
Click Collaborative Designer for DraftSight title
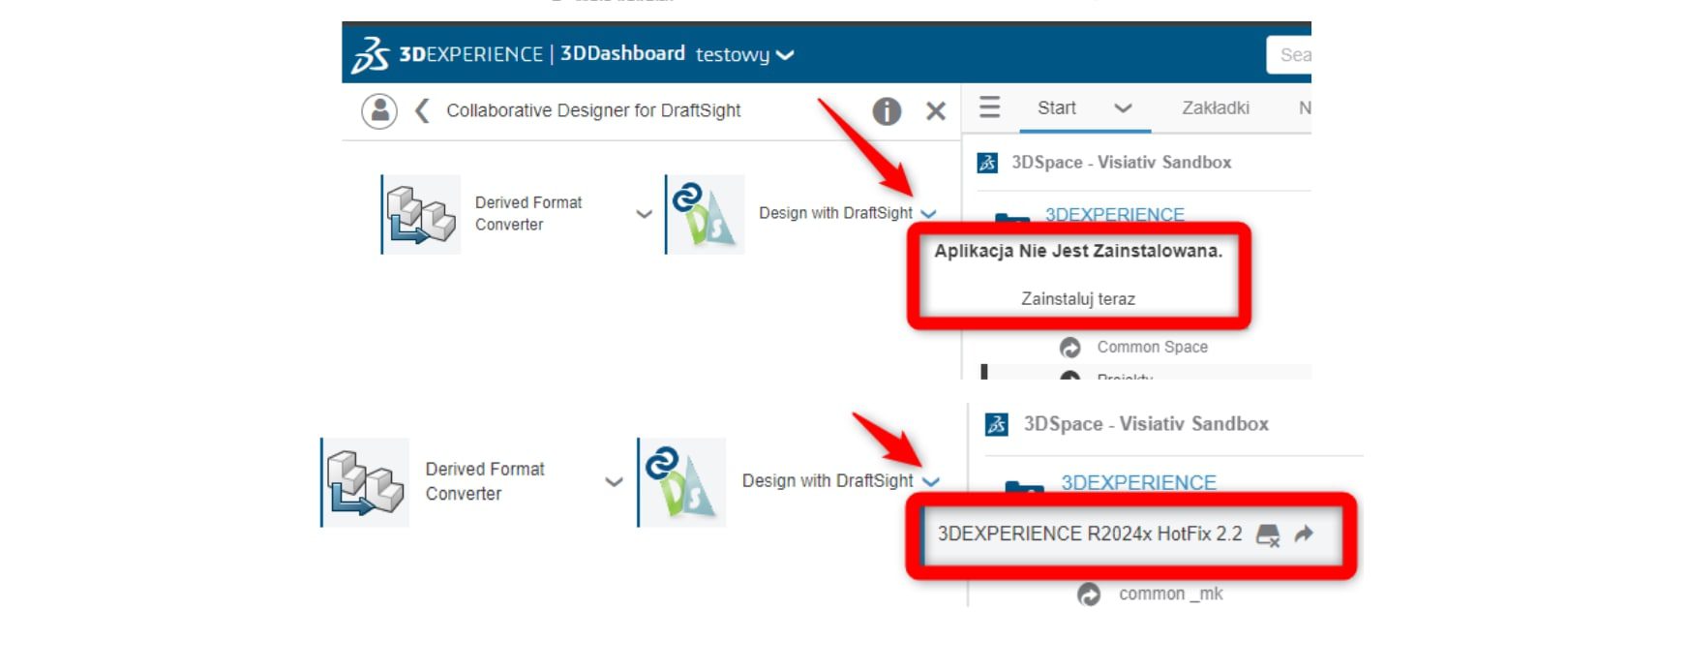point(593,110)
